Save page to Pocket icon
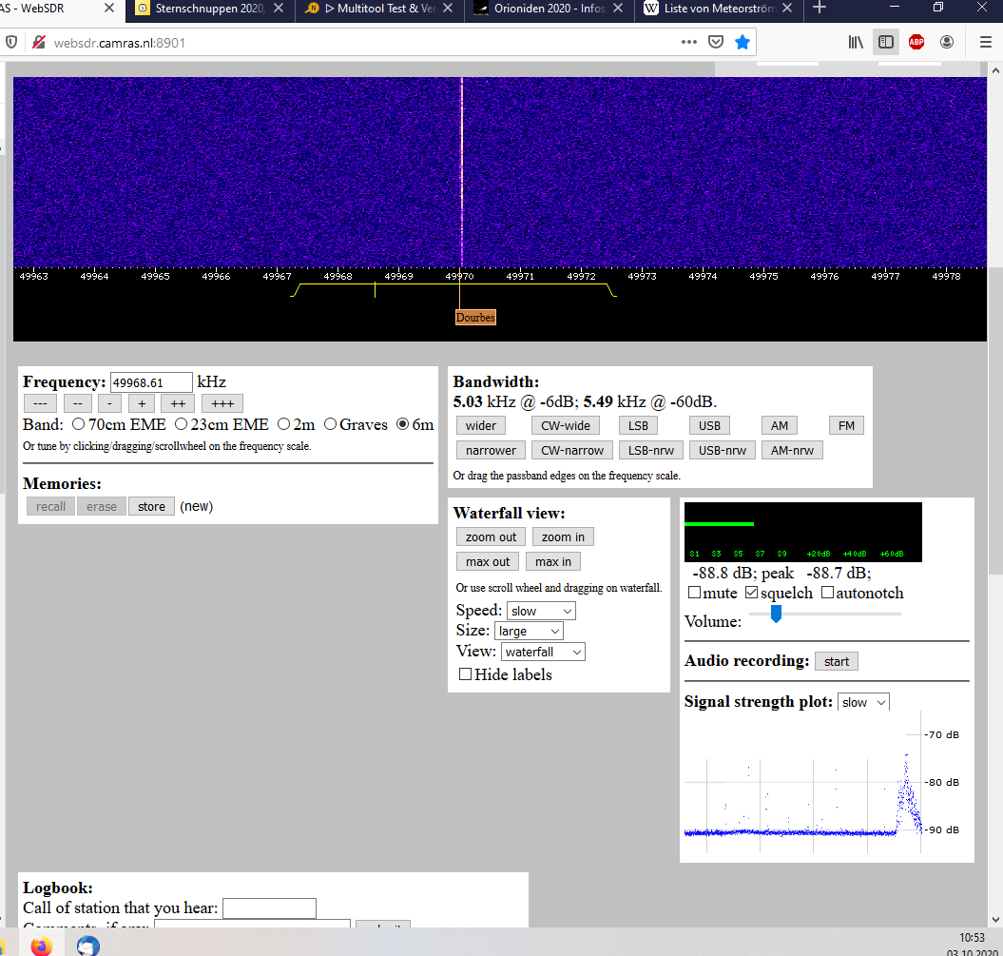Viewport: 1003px width, 956px height. point(716,42)
